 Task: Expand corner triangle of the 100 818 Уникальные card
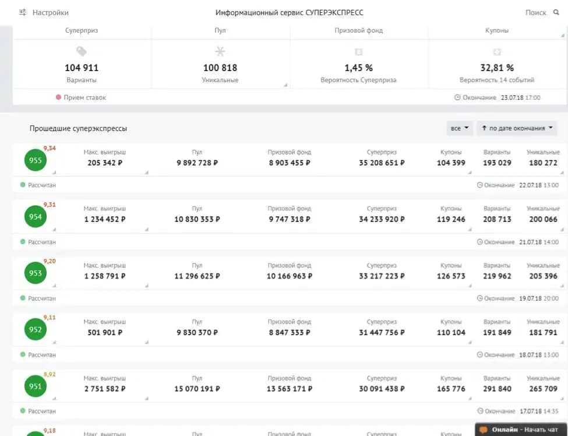click(x=285, y=85)
